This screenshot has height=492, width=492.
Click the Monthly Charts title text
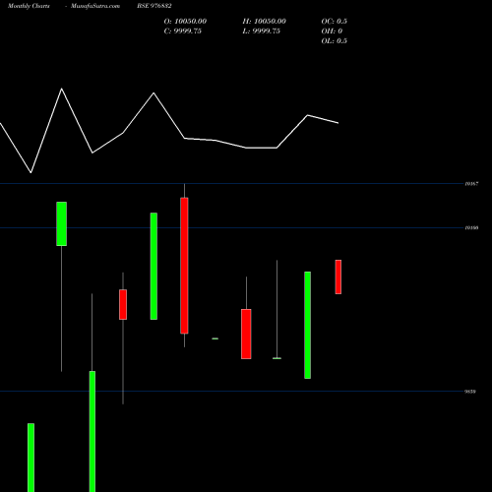tap(29, 6)
